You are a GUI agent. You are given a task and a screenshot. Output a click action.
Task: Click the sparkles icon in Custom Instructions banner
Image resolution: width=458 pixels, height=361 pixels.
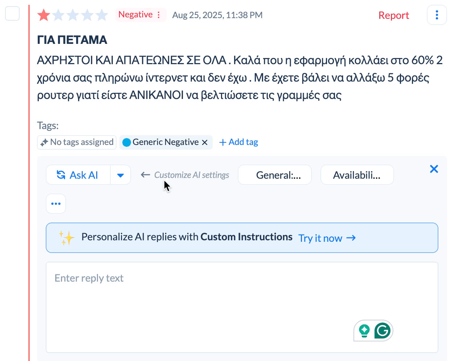point(67,238)
